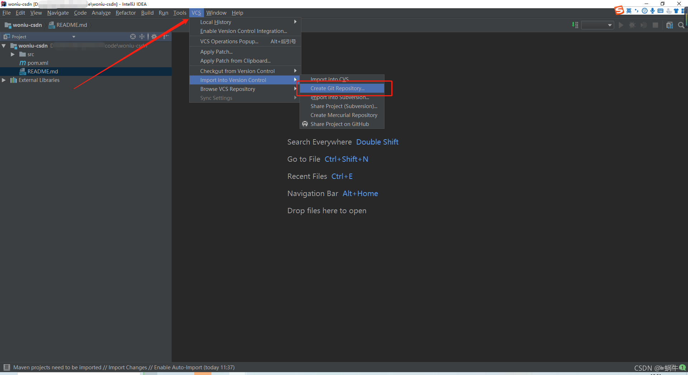
Task: Choose Share Project on GitHub item
Action: pos(342,124)
